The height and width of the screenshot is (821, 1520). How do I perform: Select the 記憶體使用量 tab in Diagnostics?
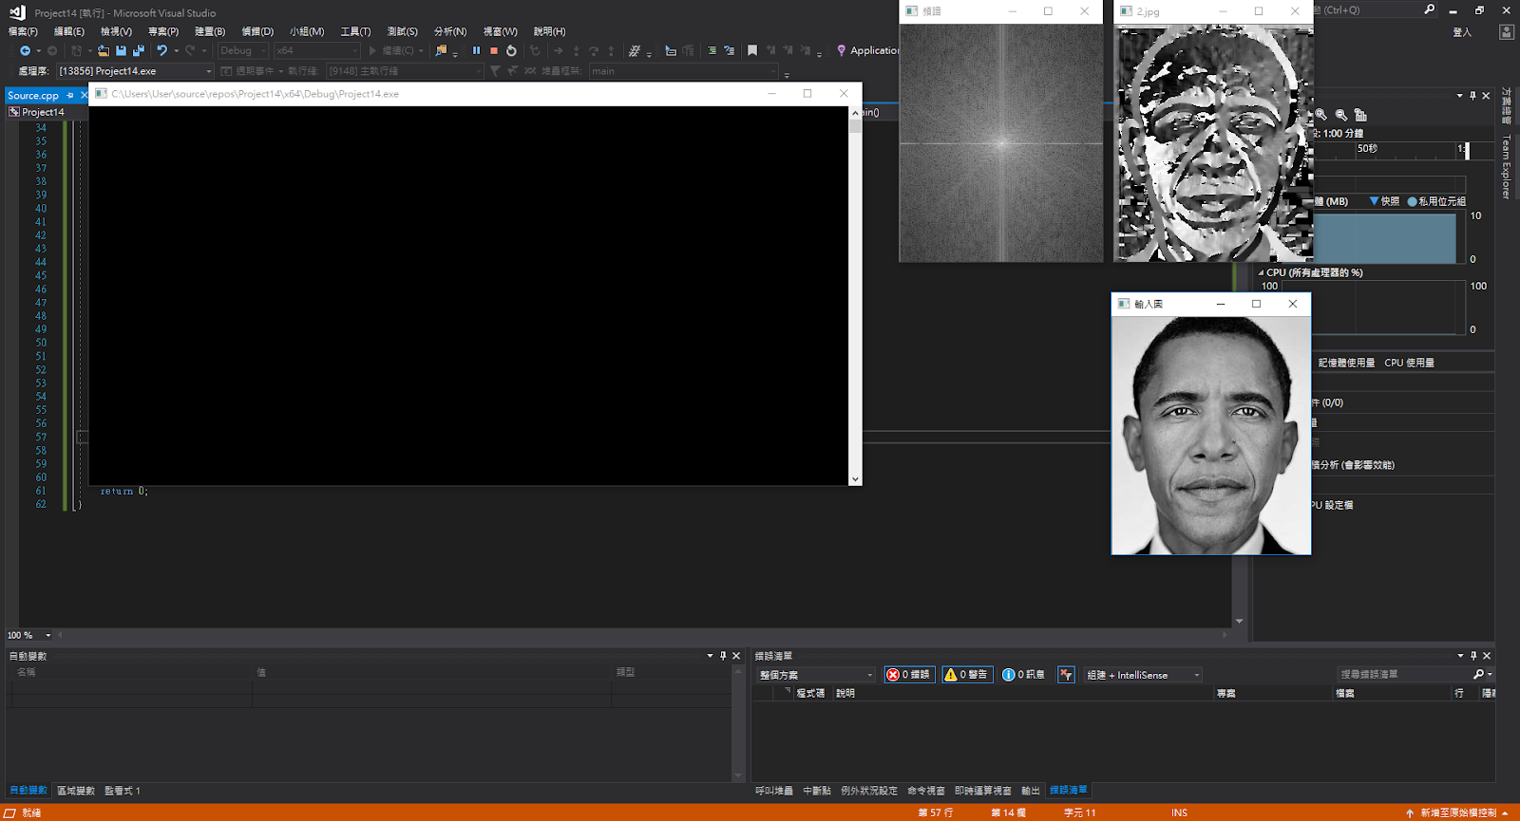(x=1346, y=363)
